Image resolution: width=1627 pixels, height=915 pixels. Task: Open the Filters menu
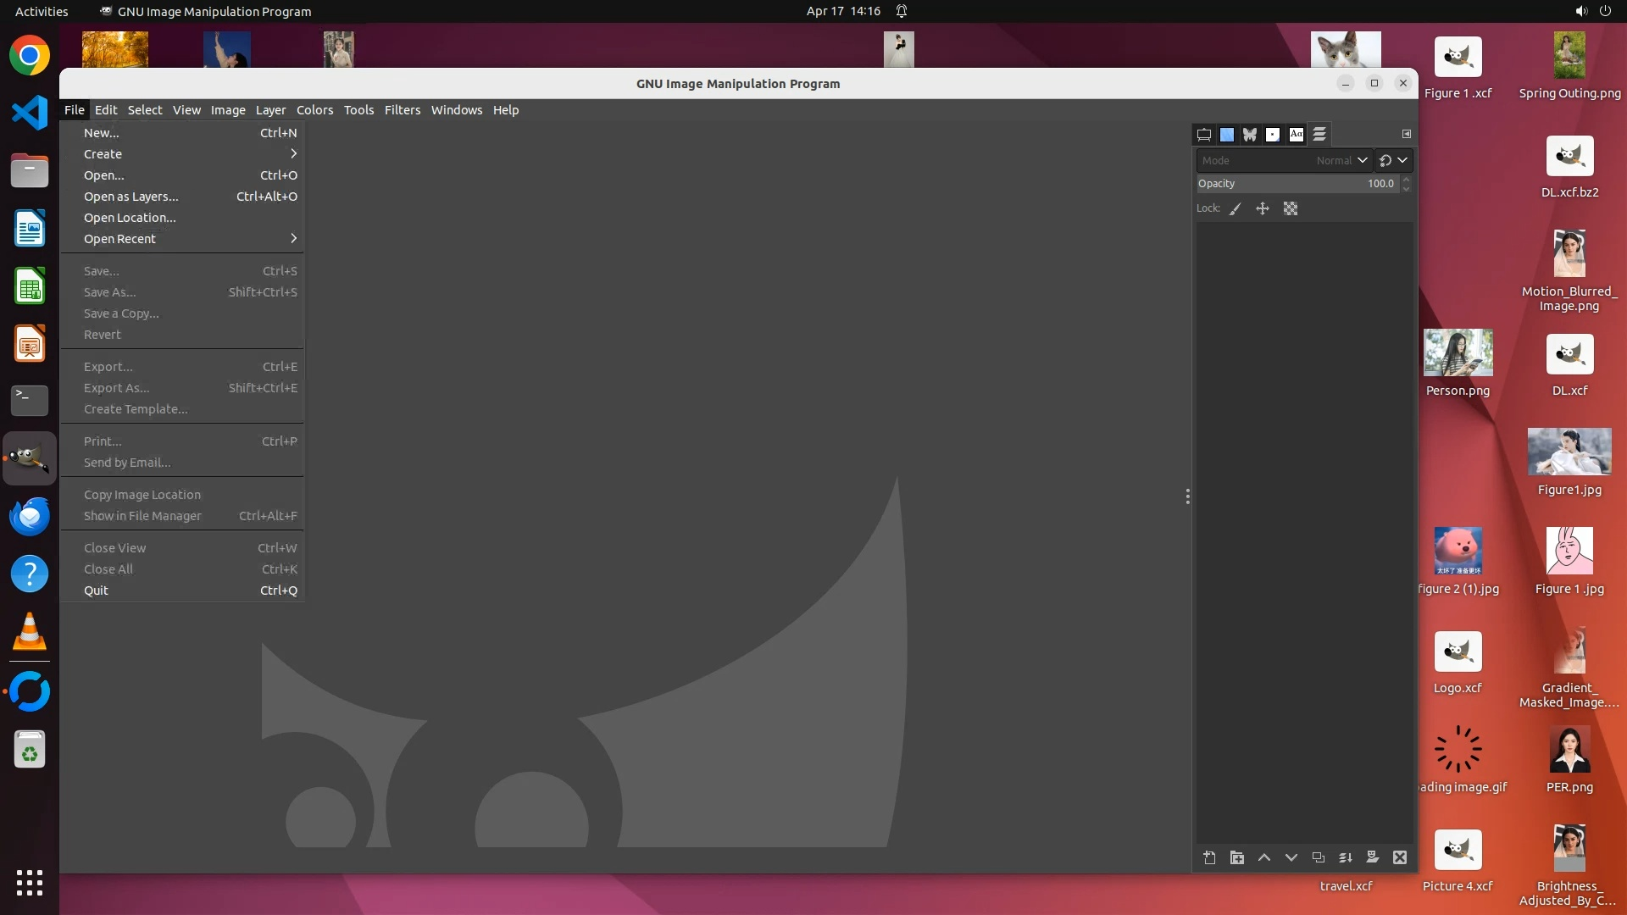402,110
